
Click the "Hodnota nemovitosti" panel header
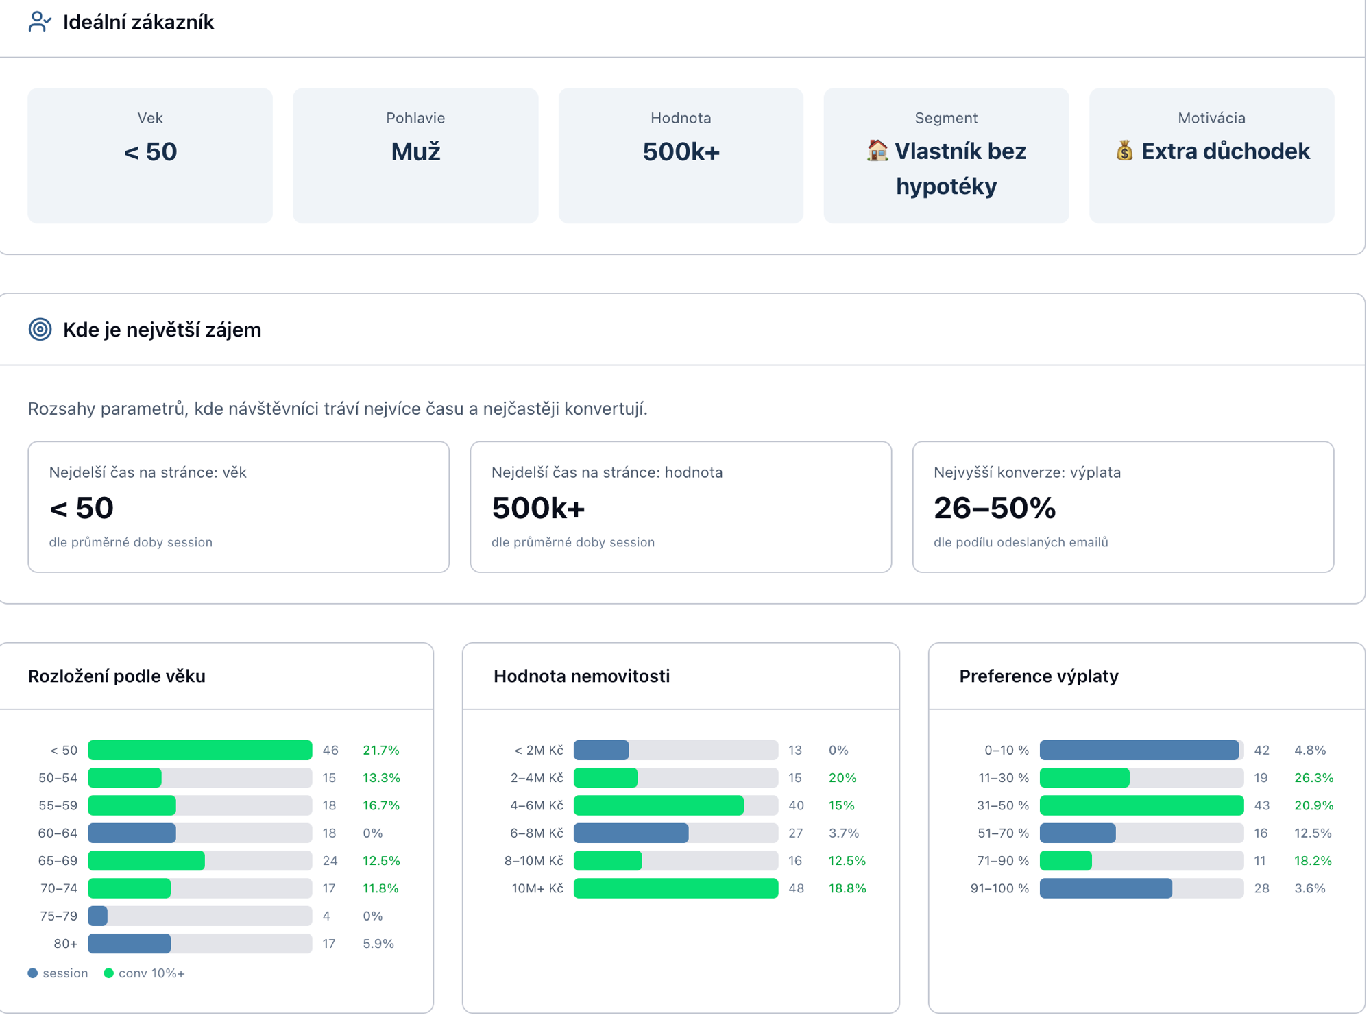[582, 676]
